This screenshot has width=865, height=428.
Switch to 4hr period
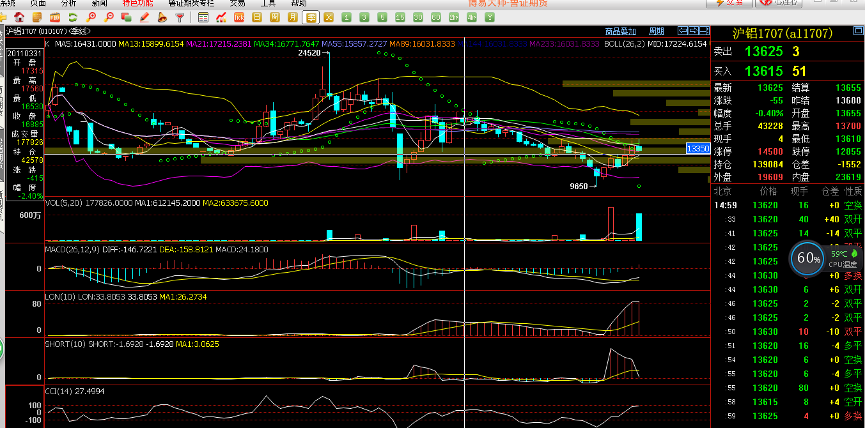[x=472, y=17]
